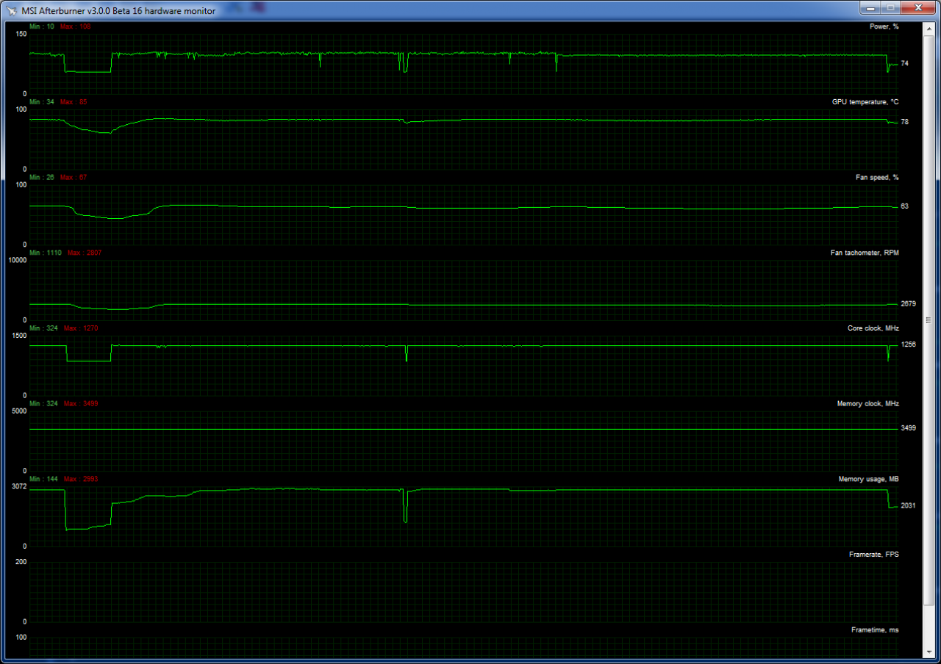This screenshot has height=664, width=941.
Task: Maximize the hardware monitor window
Action: (890, 7)
